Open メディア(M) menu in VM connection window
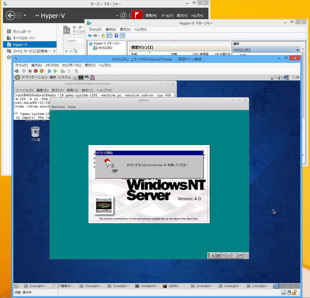310x298 pixels. point(52,65)
